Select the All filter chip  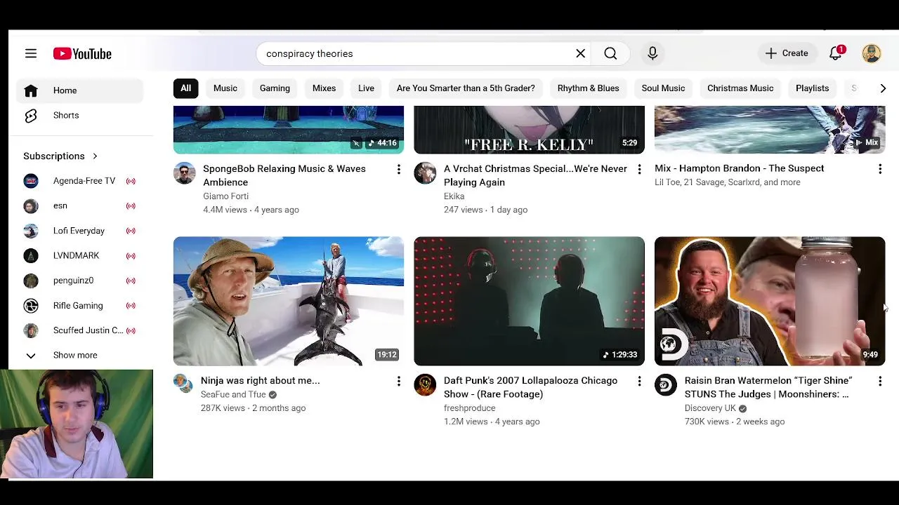(185, 88)
